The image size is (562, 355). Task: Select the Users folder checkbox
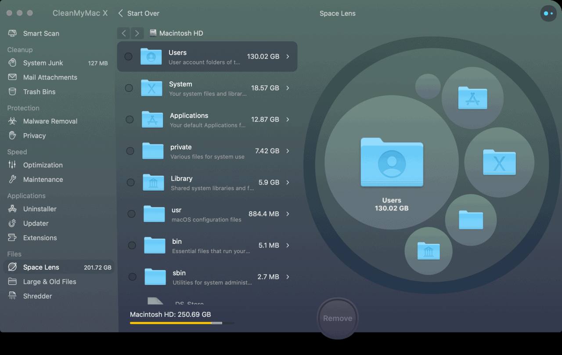pos(128,56)
